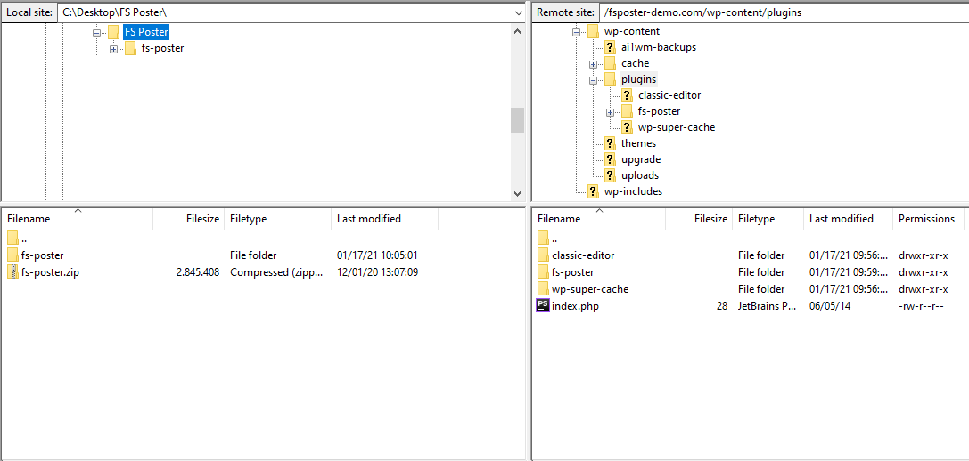Click the Remote site path field
Viewport: 969px width, 461px height.
coord(784,12)
